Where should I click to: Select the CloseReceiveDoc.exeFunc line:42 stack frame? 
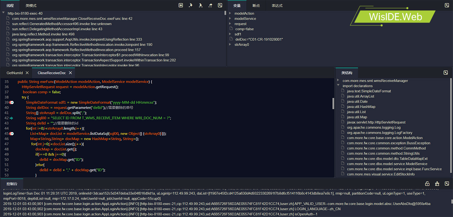tap(72, 19)
